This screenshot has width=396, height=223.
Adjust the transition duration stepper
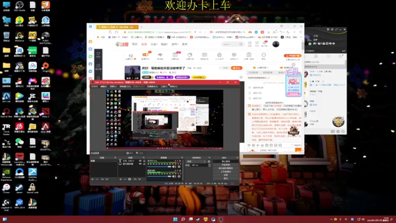[209, 165]
